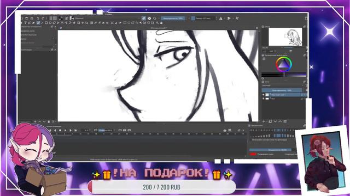Open the brush editor settings icon

[66, 18]
